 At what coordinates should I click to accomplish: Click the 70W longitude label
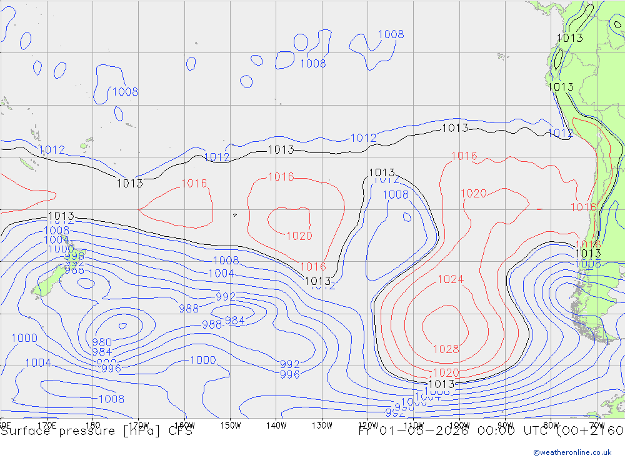[x=597, y=426]
